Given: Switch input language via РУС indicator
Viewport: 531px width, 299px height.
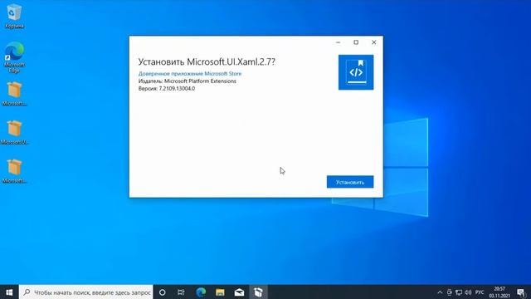Looking at the screenshot, I should click(480, 292).
